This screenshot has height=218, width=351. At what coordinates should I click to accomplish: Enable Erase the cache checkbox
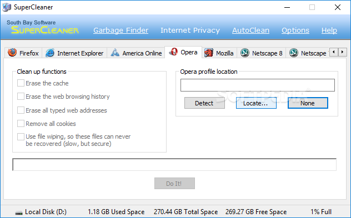[21, 83]
